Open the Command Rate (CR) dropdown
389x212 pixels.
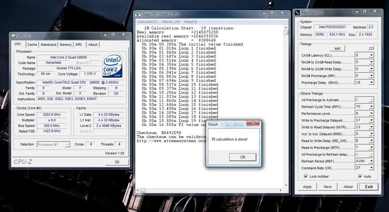(x=371, y=168)
